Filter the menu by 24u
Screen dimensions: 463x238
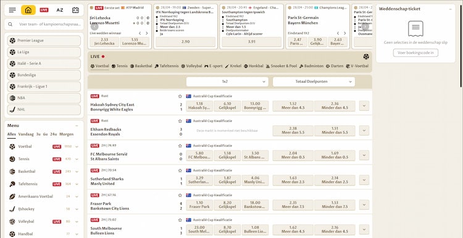(x=54, y=134)
